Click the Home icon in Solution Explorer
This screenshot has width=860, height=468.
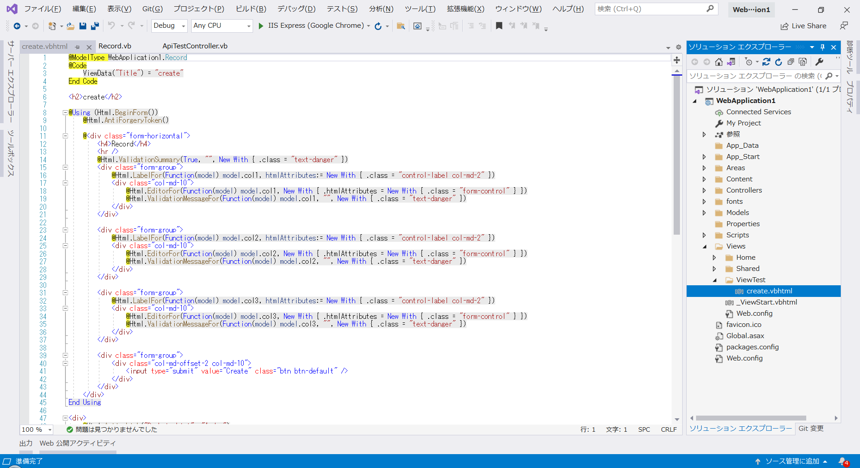pos(719,62)
